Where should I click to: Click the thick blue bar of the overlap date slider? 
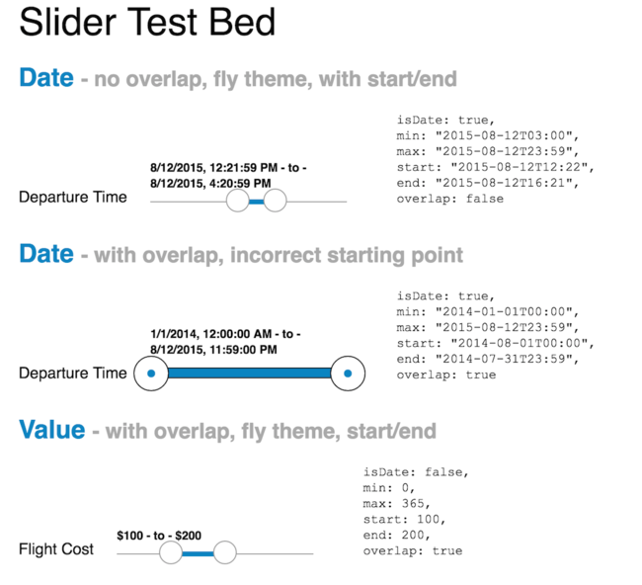point(249,373)
